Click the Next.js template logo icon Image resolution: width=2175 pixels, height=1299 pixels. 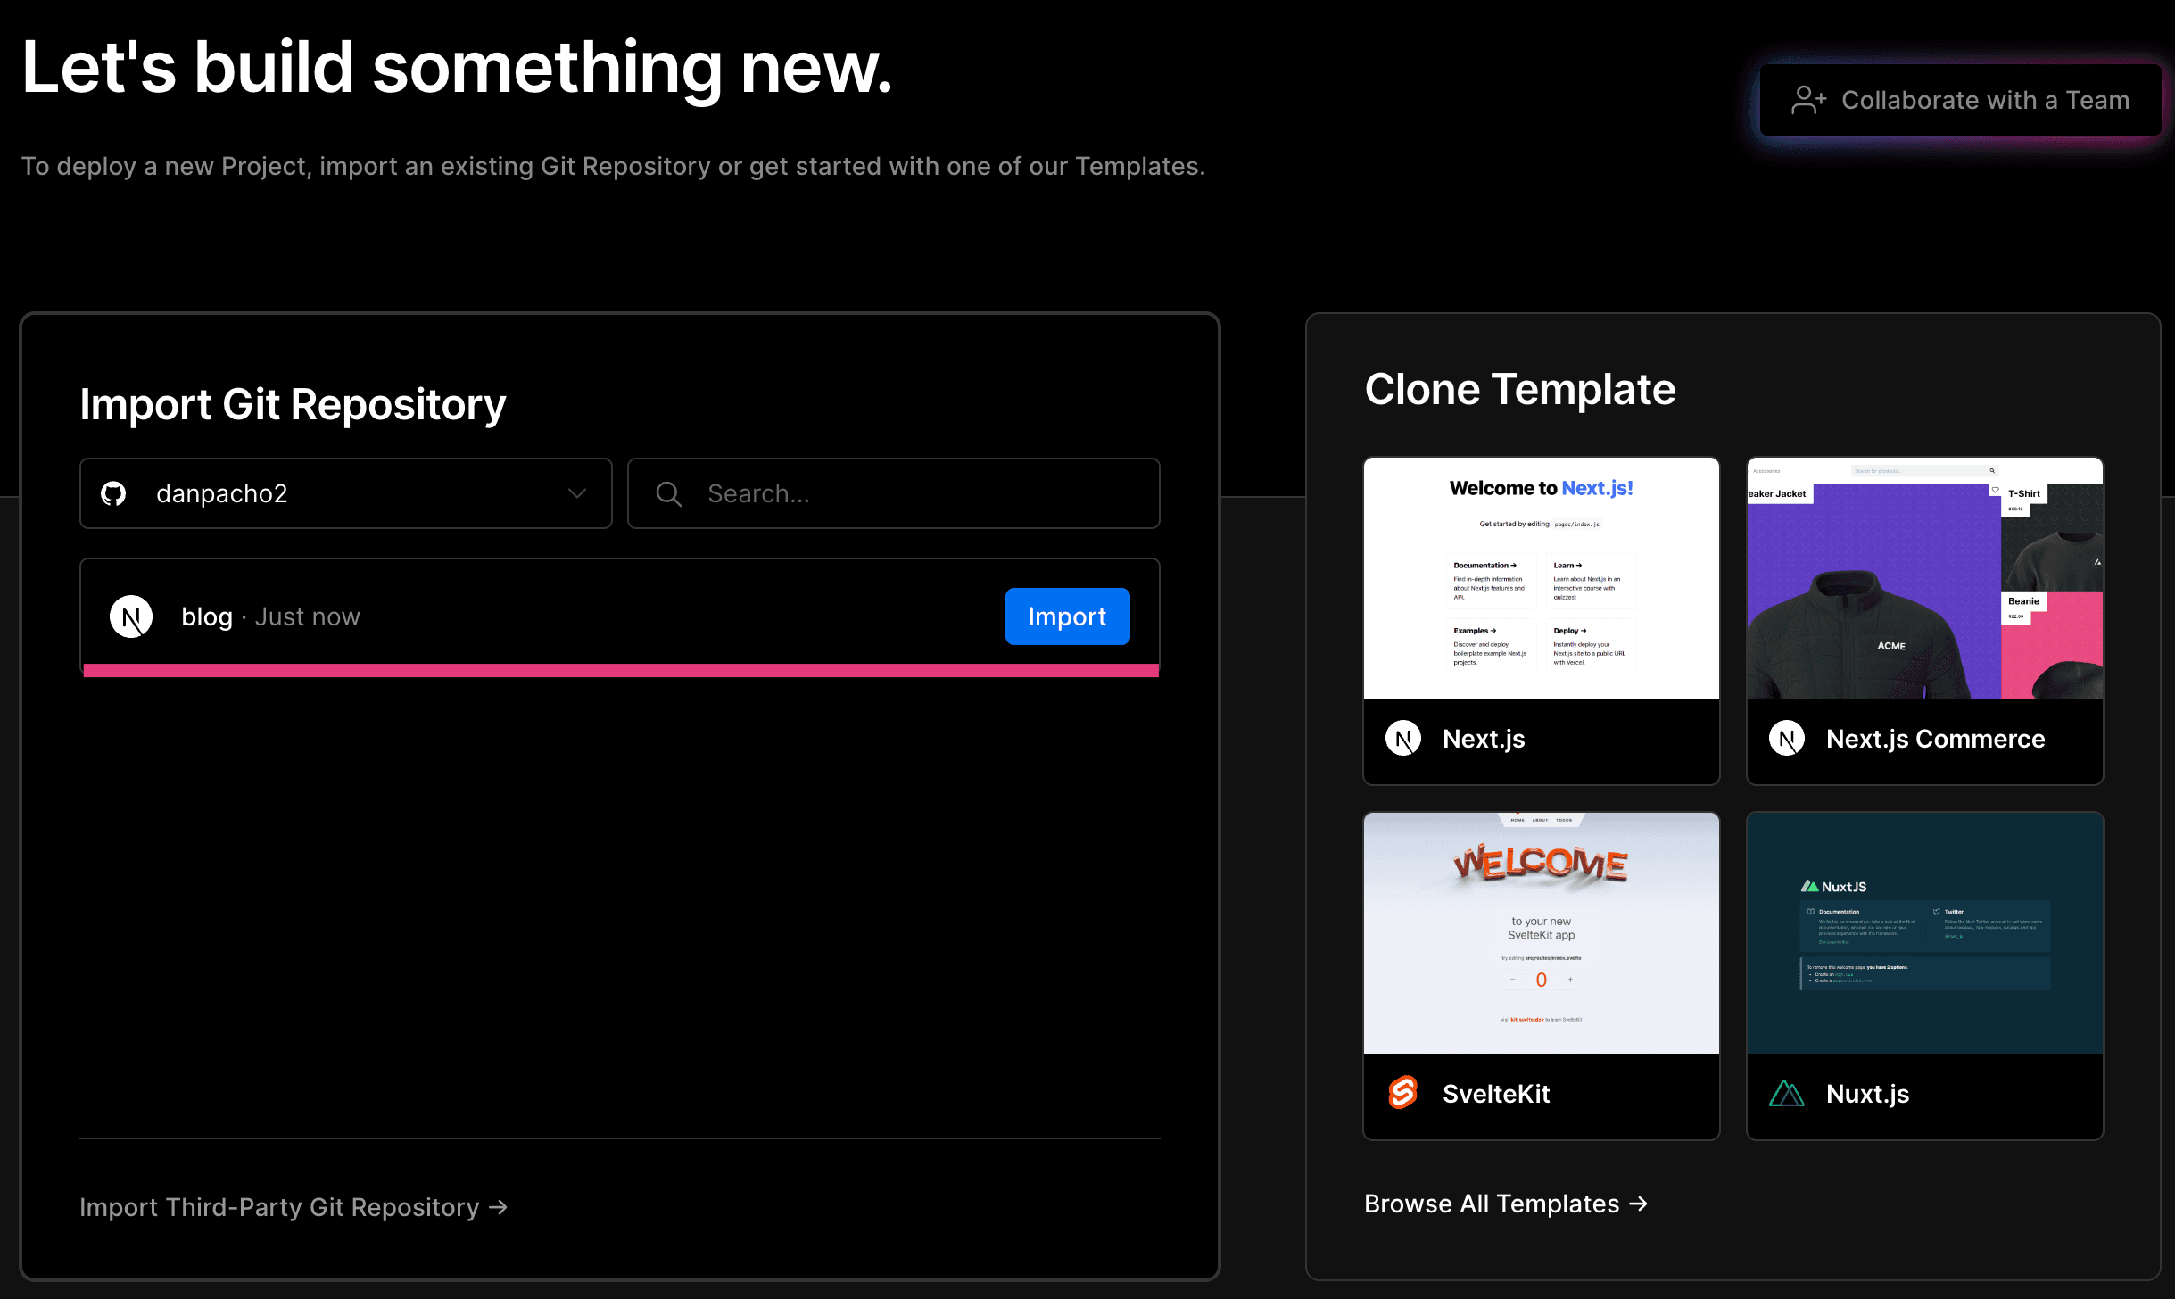1403,739
